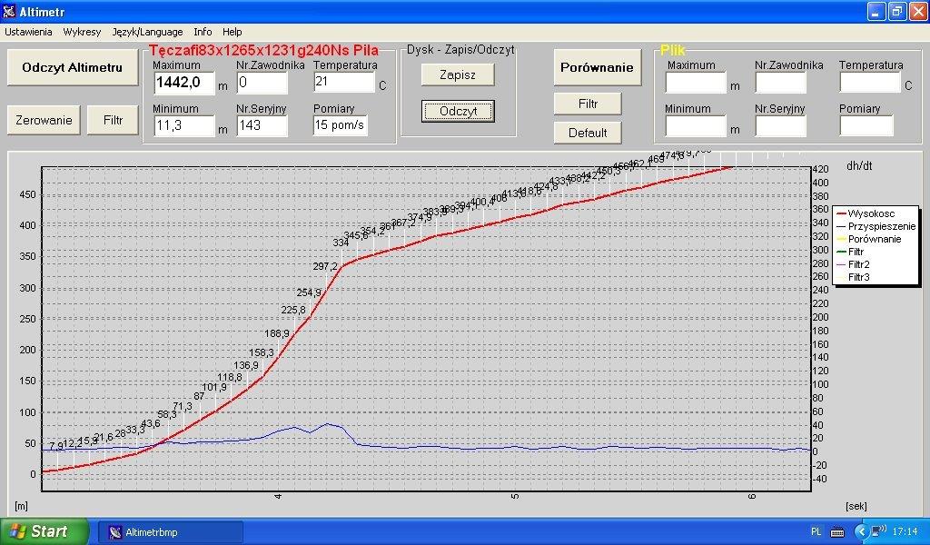Click the yellow Porównanie legend swatch
This screenshot has width=930, height=545.
point(840,239)
